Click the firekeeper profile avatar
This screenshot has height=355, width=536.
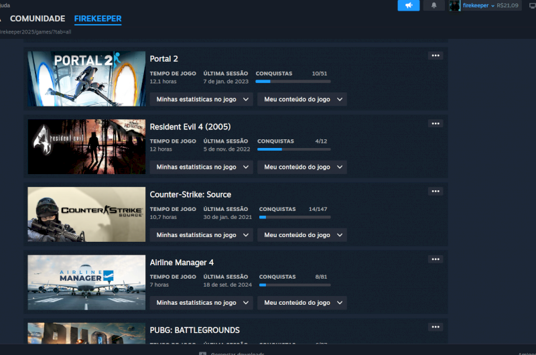pos(455,5)
